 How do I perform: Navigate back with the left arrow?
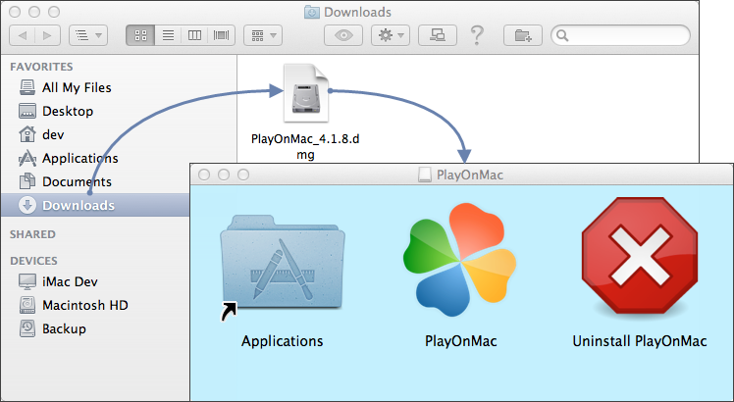click(23, 35)
